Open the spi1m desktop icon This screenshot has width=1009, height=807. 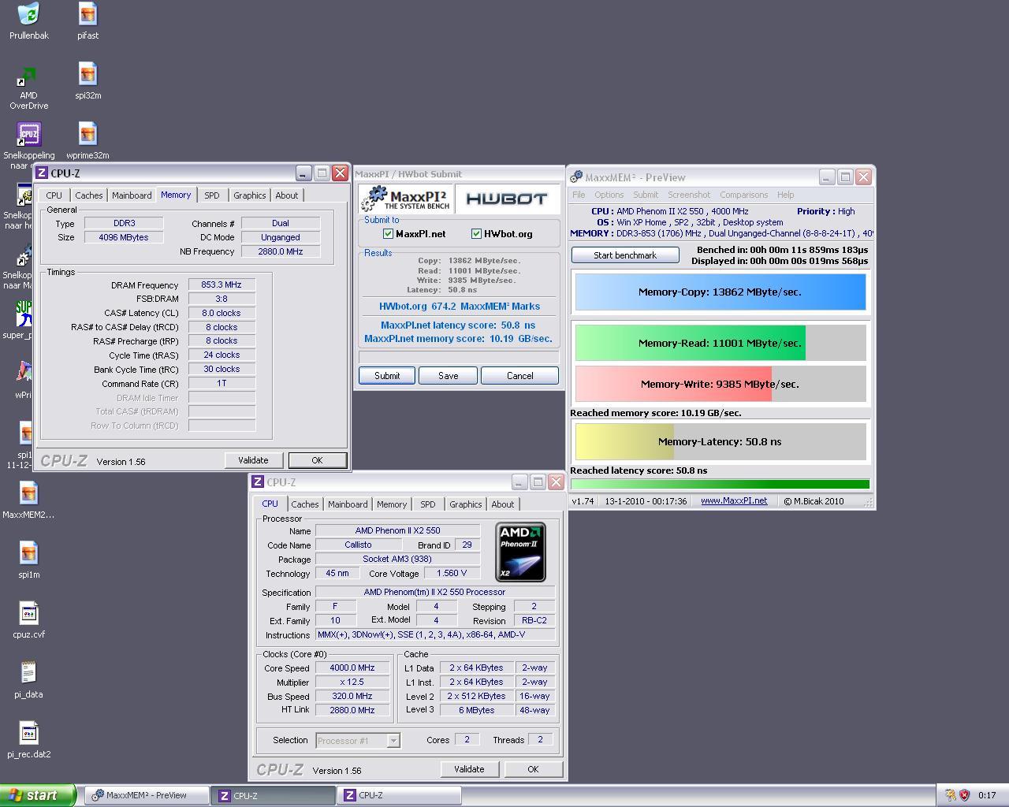(28, 554)
